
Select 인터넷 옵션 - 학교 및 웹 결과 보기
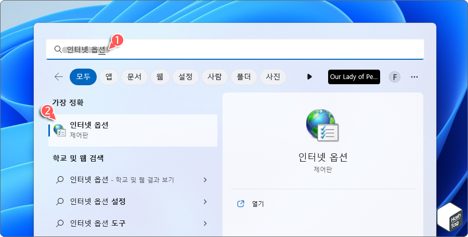pyautogui.click(x=133, y=180)
